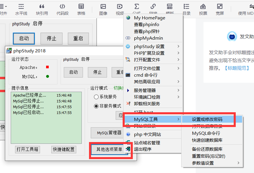Expand the 环境端口检测 submenu arrow
The height and width of the screenshot is (173, 254).
coord(178,97)
